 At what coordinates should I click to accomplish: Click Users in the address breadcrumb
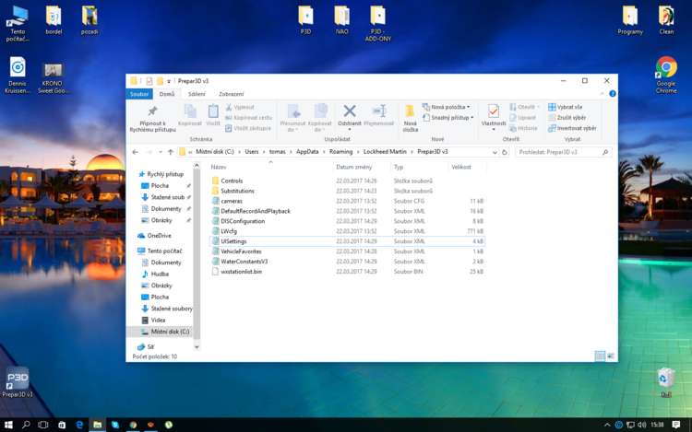coord(252,152)
